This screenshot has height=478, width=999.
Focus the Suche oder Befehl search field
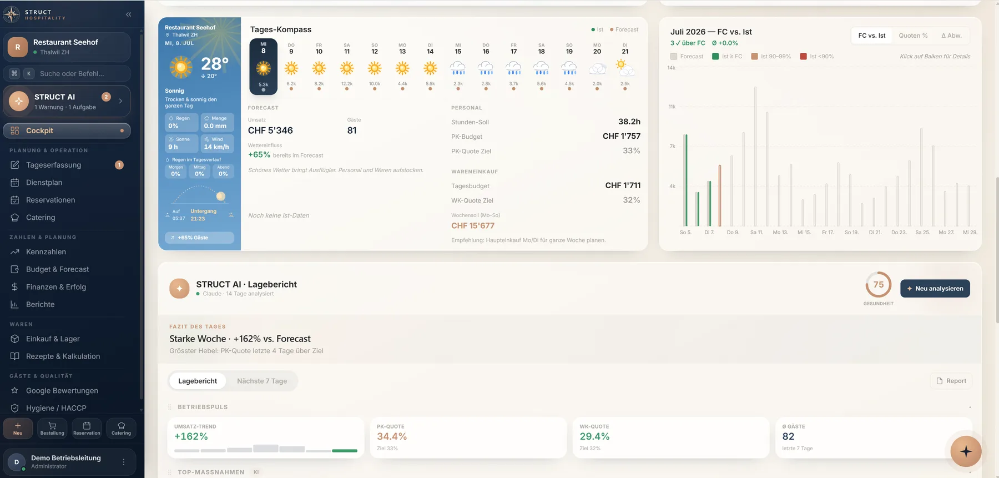point(67,73)
